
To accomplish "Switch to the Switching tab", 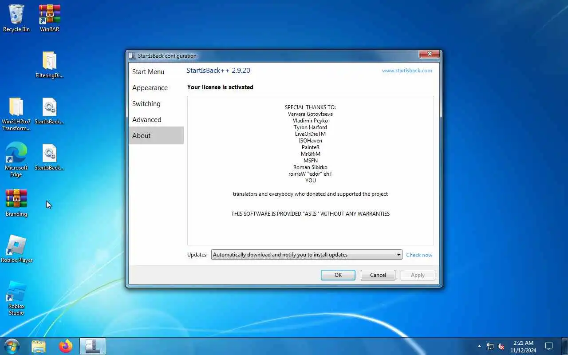I will point(156,104).
